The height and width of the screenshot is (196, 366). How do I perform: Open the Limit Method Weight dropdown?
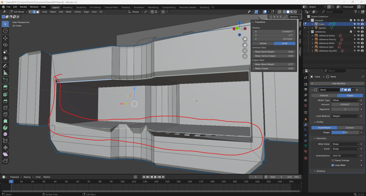pyautogui.click(x=345, y=116)
